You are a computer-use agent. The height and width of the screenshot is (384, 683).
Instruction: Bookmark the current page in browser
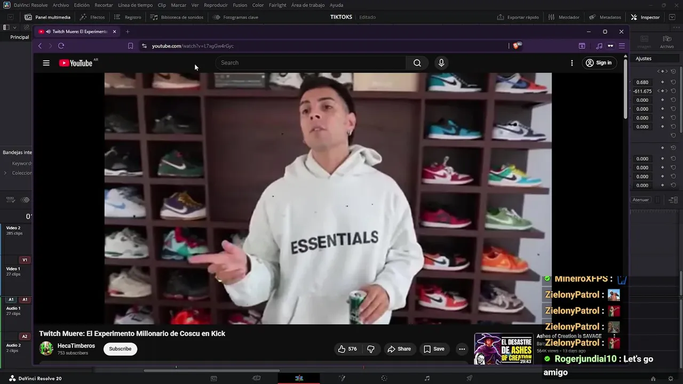click(130, 46)
